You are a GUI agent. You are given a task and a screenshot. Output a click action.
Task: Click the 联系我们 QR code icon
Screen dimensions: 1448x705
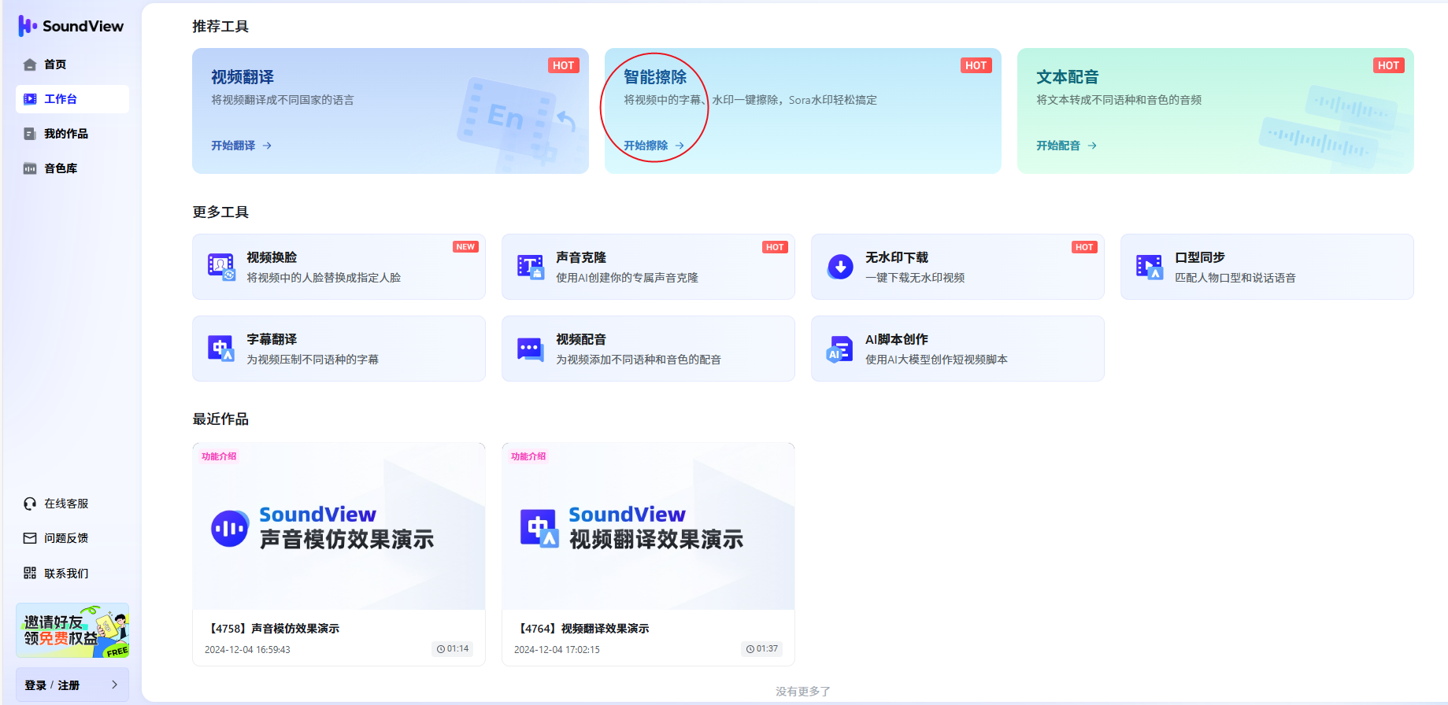[30, 573]
